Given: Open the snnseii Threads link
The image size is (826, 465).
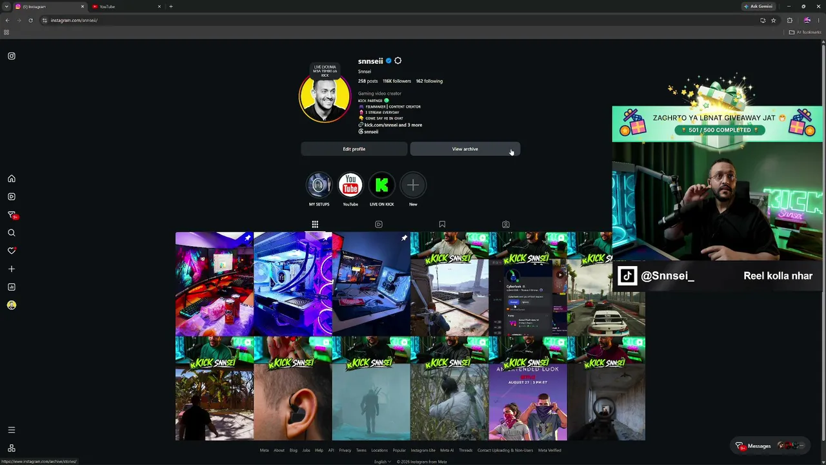Looking at the screenshot, I should pyautogui.click(x=368, y=132).
